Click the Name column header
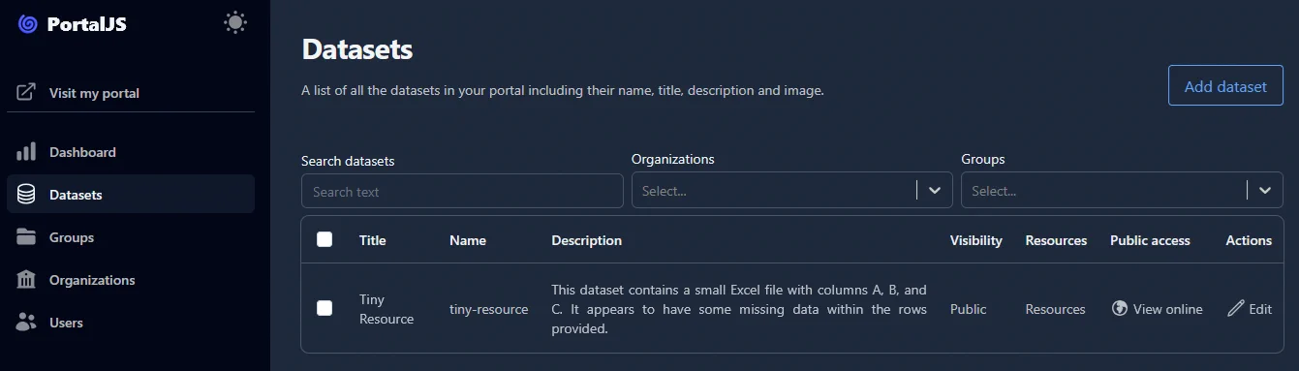 coord(468,240)
